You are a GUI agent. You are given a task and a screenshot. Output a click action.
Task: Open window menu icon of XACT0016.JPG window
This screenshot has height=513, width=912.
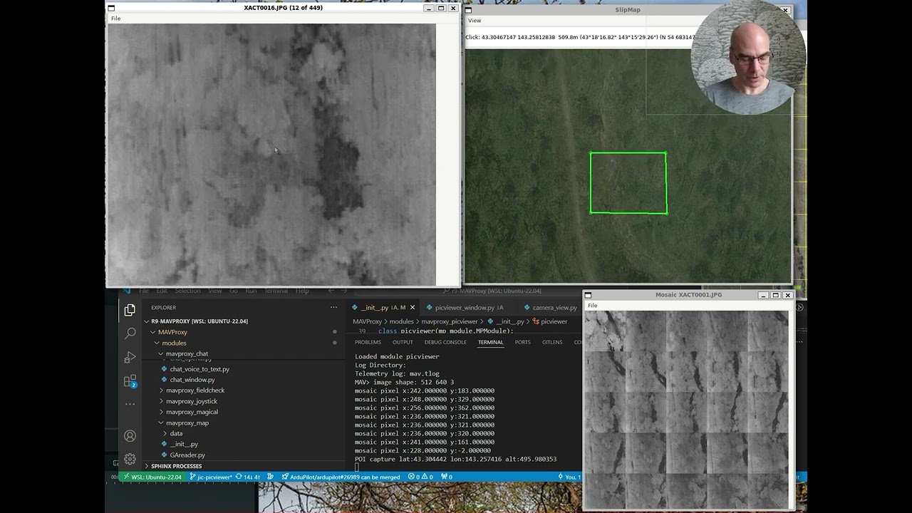pyautogui.click(x=111, y=8)
